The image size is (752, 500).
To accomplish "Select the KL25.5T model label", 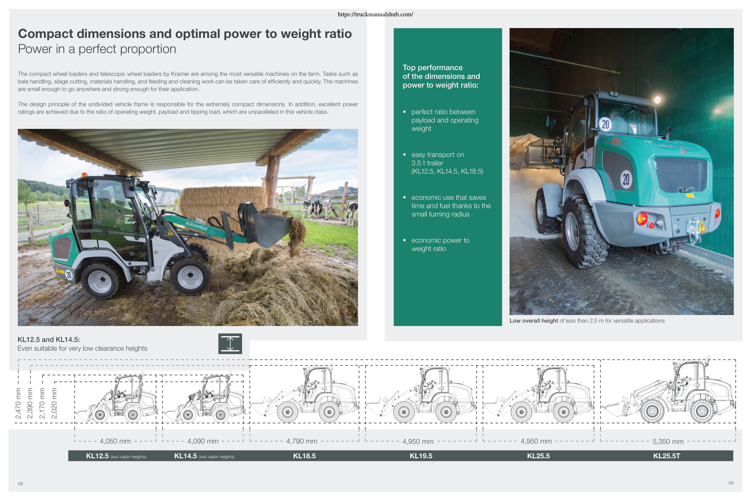I will point(667,456).
